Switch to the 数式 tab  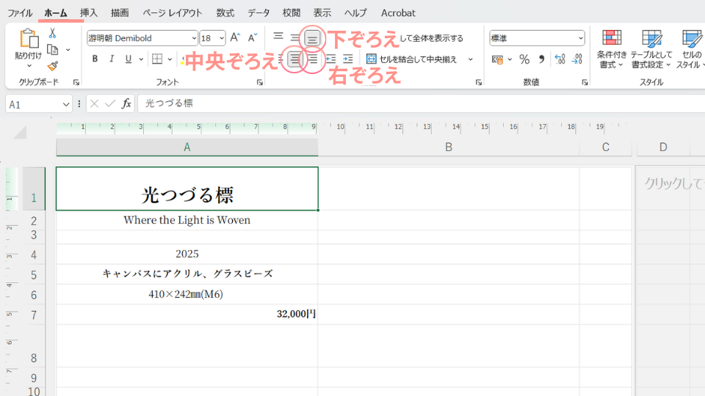pos(225,13)
